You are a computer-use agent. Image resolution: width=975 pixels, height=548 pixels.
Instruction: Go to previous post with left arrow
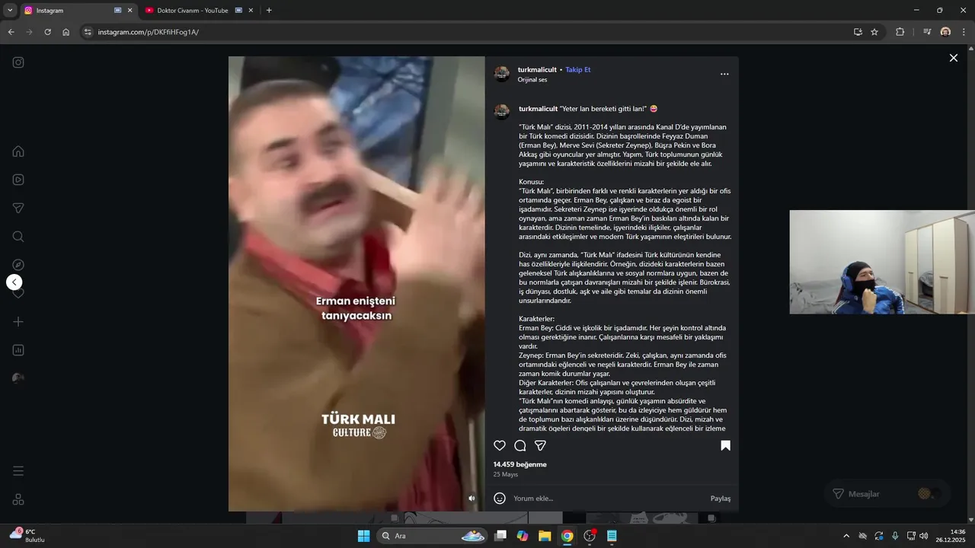[14, 282]
